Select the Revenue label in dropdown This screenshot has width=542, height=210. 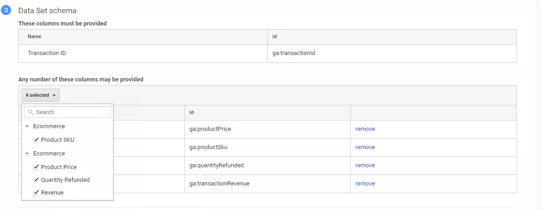pyautogui.click(x=52, y=192)
